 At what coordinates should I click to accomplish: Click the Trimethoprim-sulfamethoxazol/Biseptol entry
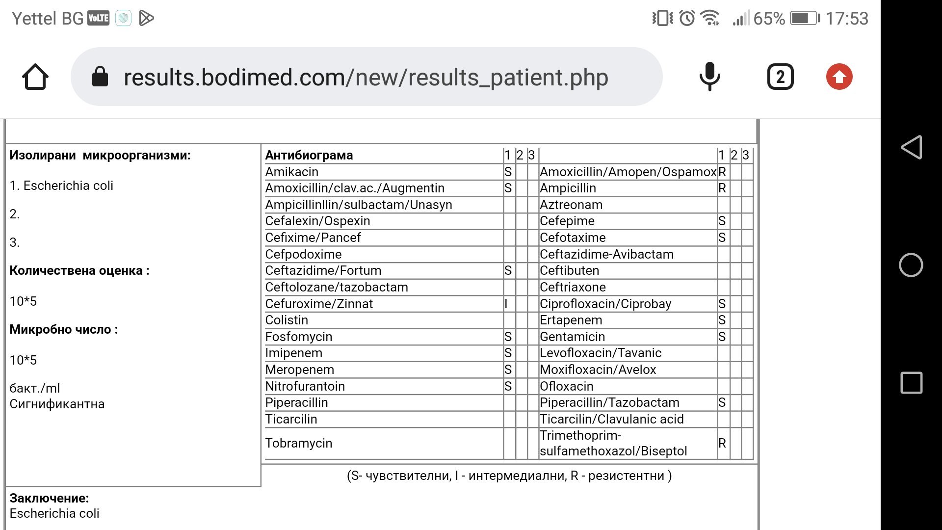click(613, 443)
